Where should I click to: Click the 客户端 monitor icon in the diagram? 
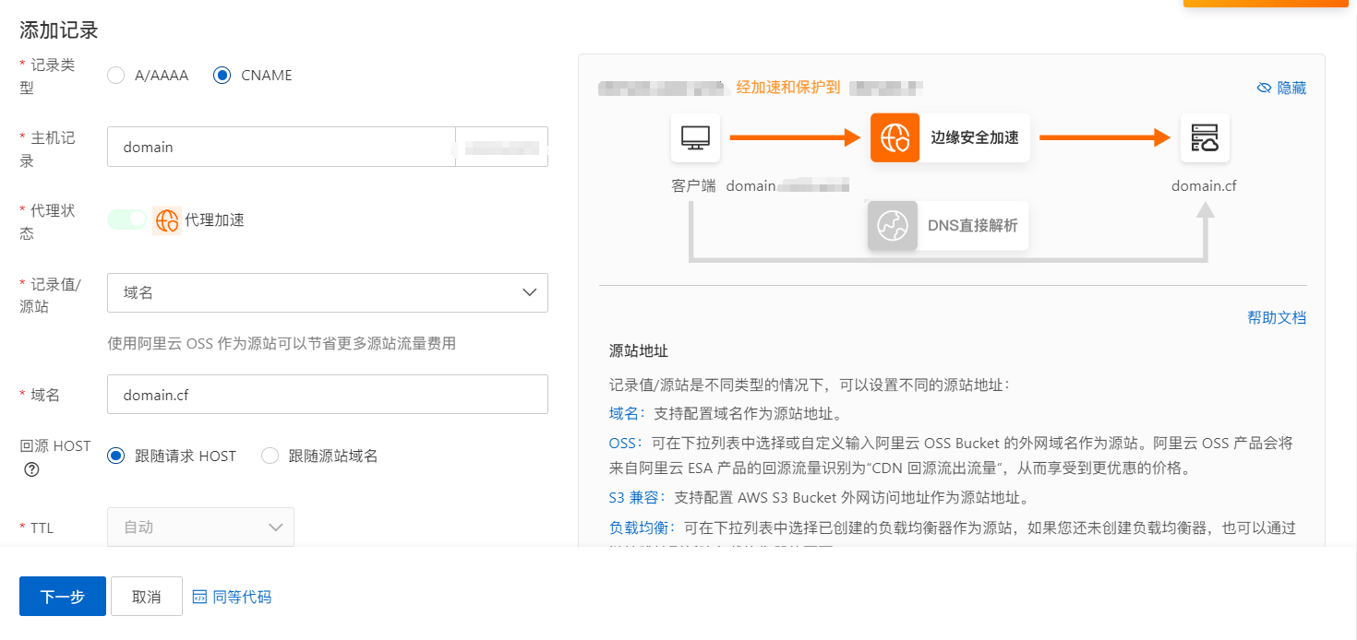click(694, 137)
